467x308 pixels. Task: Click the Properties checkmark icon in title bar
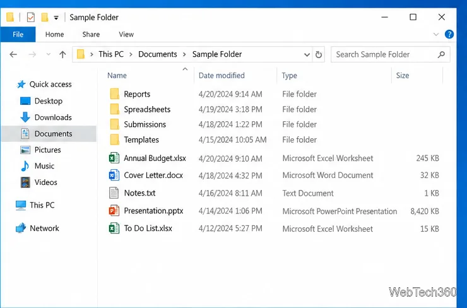coord(31,17)
